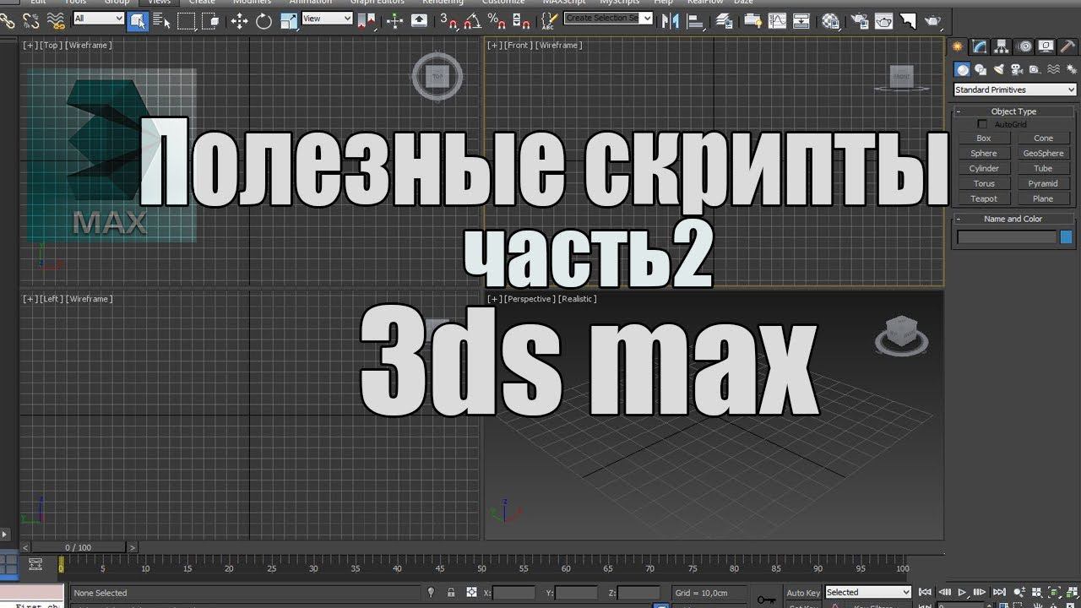Screen dimensions: 1081x608
Task: Open the Material Editor
Action: point(831,19)
